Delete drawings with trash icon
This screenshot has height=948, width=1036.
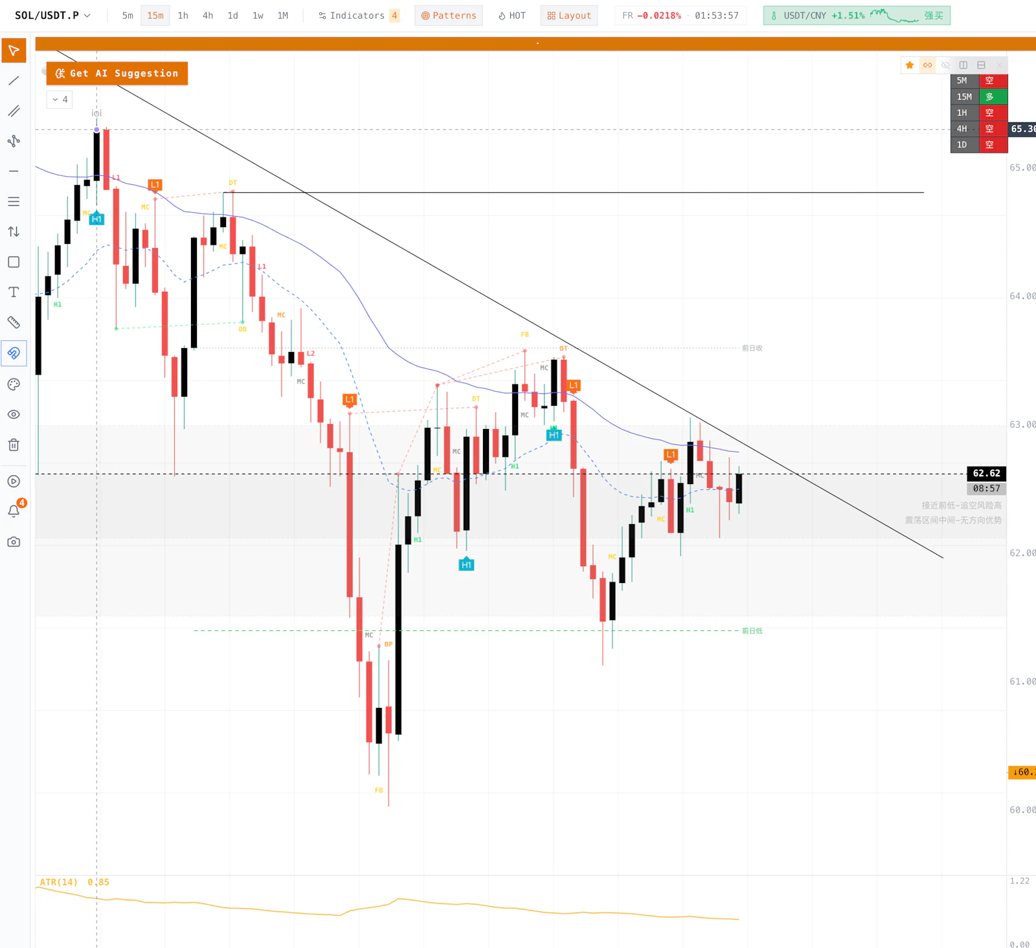click(14, 445)
